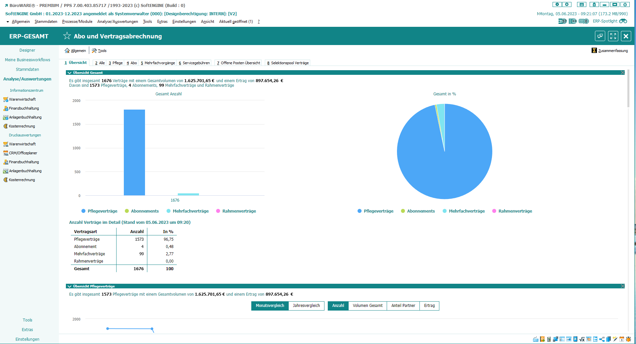Open the calendar icon in bottom toolbar
This screenshot has width=636, height=344.
[x=622, y=339]
